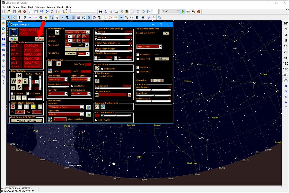
Task: Click the PARK to Home Position button
Action: (27, 121)
